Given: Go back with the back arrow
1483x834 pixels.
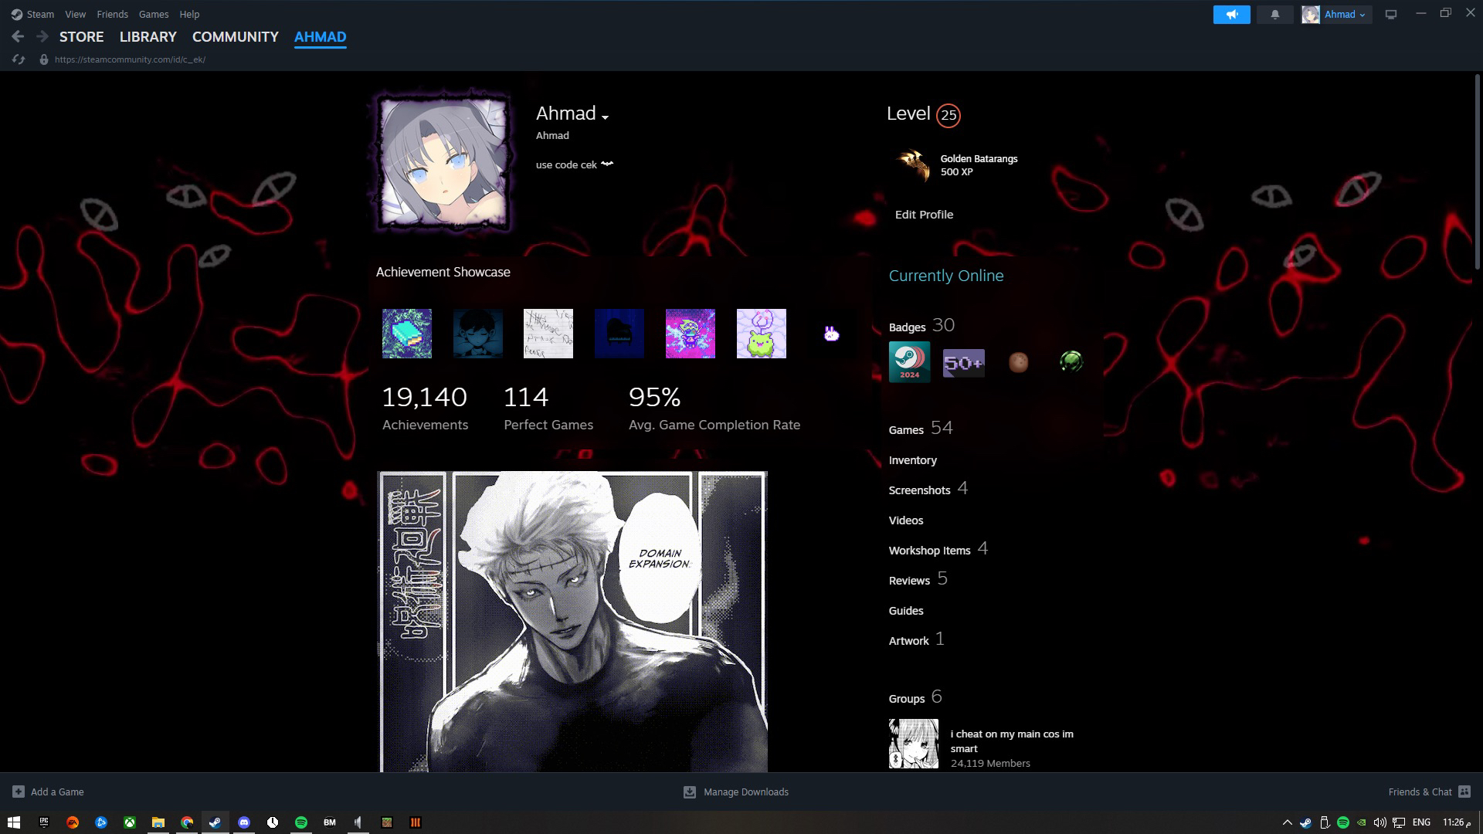Looking at the screenshot, I should pyautogui.click(x=18, y=36).
